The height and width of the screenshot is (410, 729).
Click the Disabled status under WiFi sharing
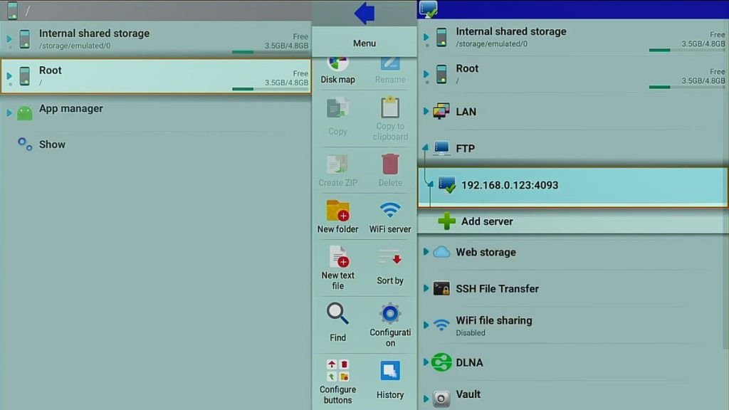[471, 333]
